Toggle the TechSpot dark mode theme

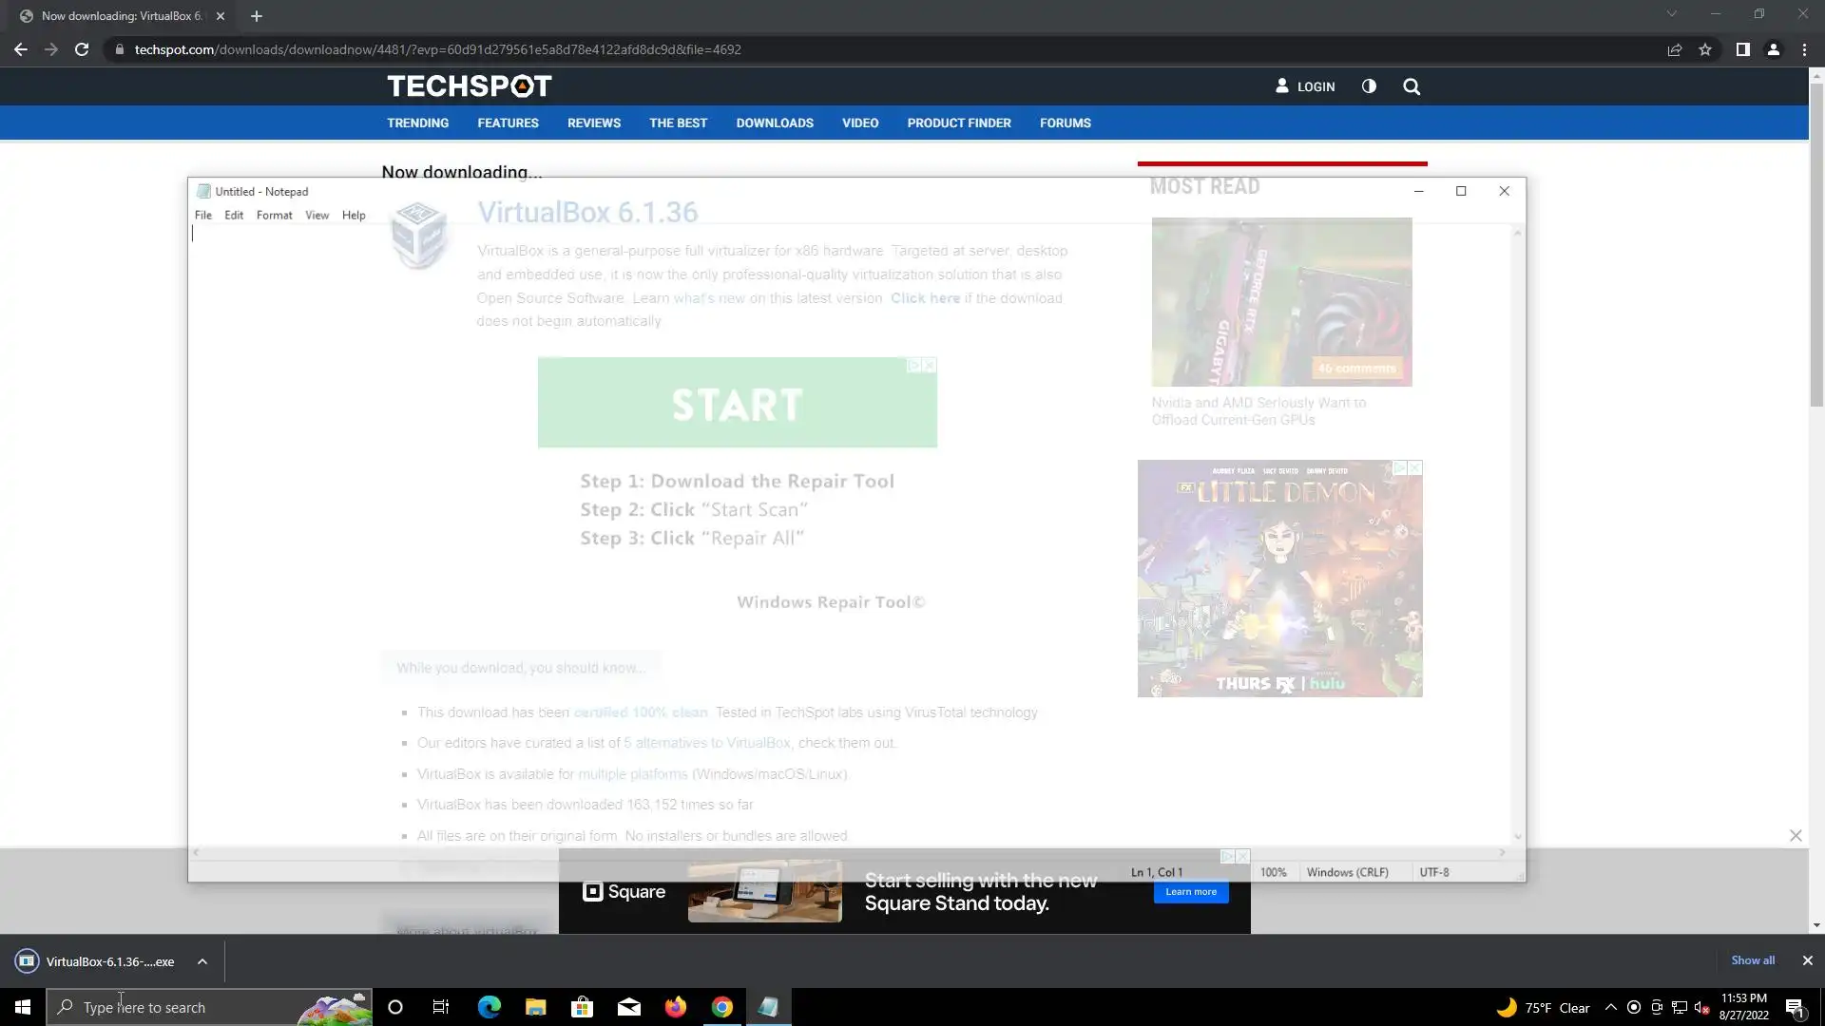tap(1369, 86)
